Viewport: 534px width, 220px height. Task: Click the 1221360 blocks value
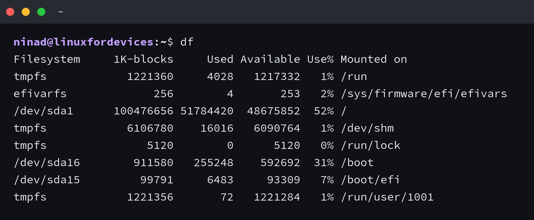(150, 76)
